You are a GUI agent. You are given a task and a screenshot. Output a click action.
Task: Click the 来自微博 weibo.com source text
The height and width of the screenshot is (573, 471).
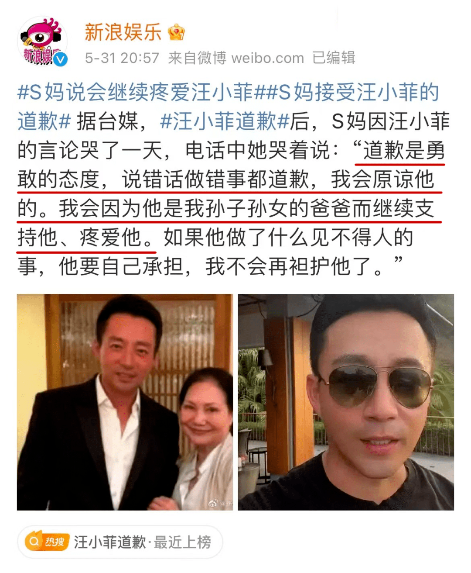[x=236, y=58]
